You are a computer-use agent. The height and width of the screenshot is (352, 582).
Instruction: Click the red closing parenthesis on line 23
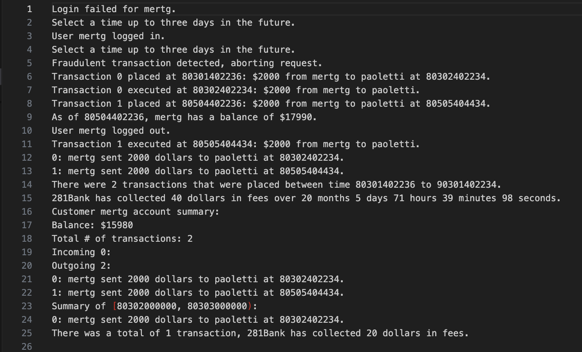point(250,306)
